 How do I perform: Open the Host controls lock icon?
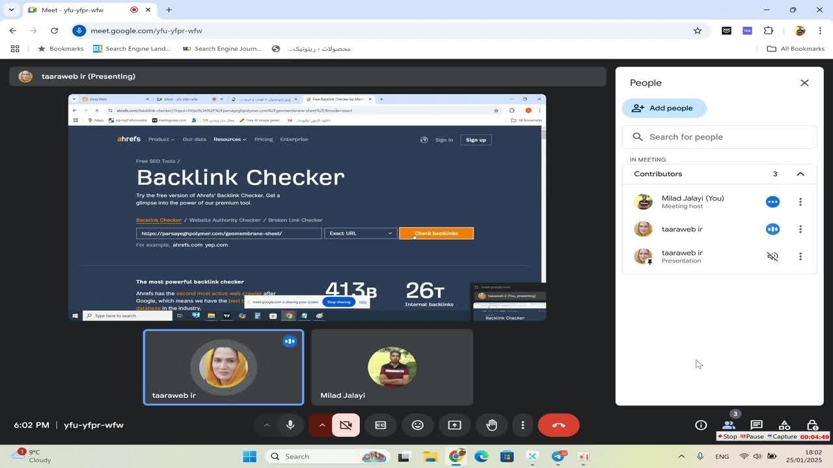812,425
